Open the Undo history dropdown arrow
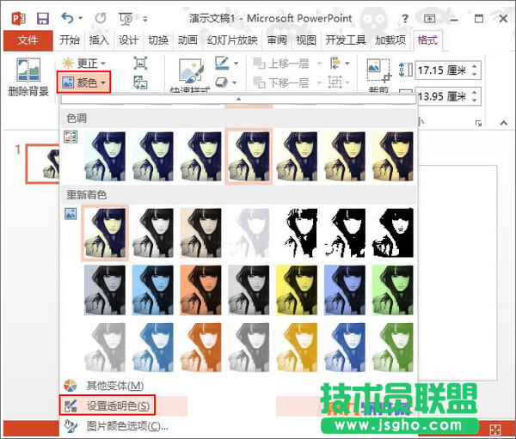 pos(80,18)
